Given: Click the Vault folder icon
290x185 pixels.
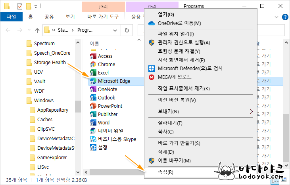Looking at the screenshot, I should point(29,82).
